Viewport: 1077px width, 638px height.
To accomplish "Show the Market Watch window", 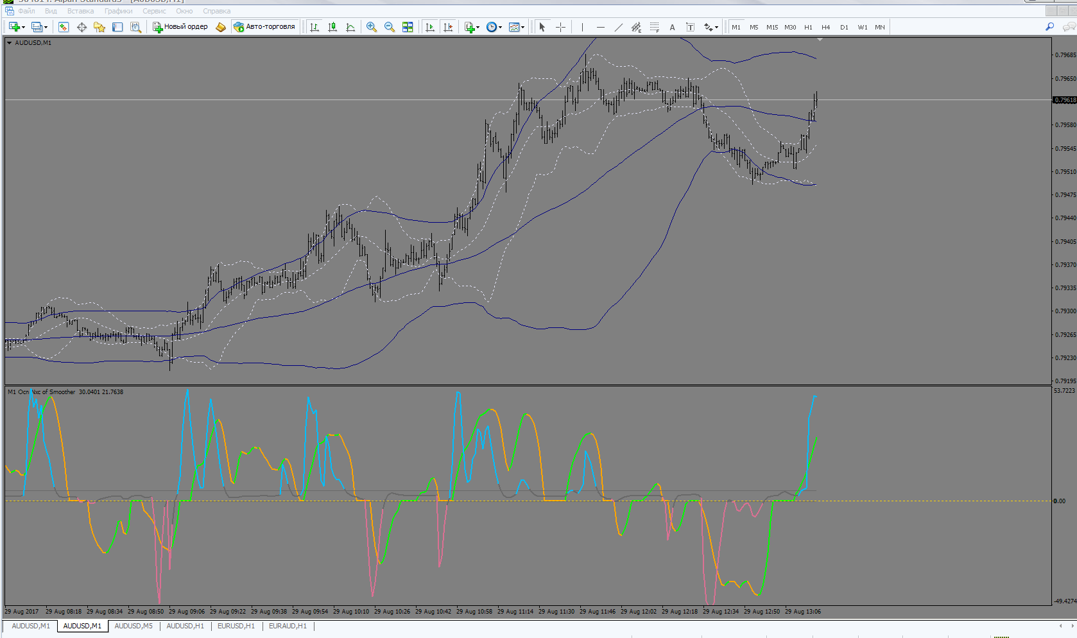I will [x=63, y=27].
